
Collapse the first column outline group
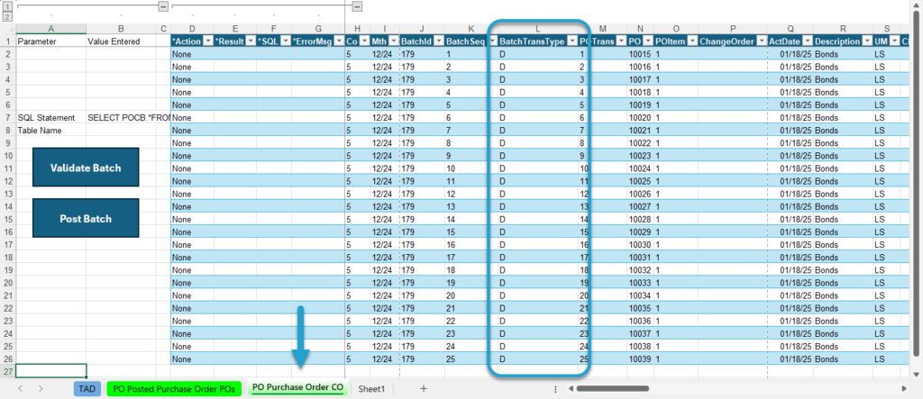(163, 6)
